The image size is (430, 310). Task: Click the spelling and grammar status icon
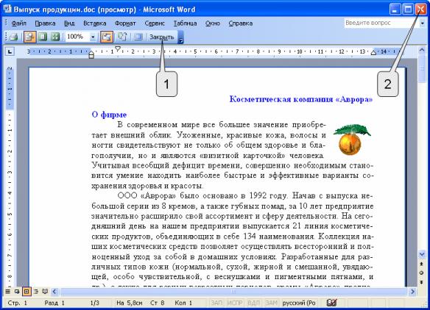(331, 303)
